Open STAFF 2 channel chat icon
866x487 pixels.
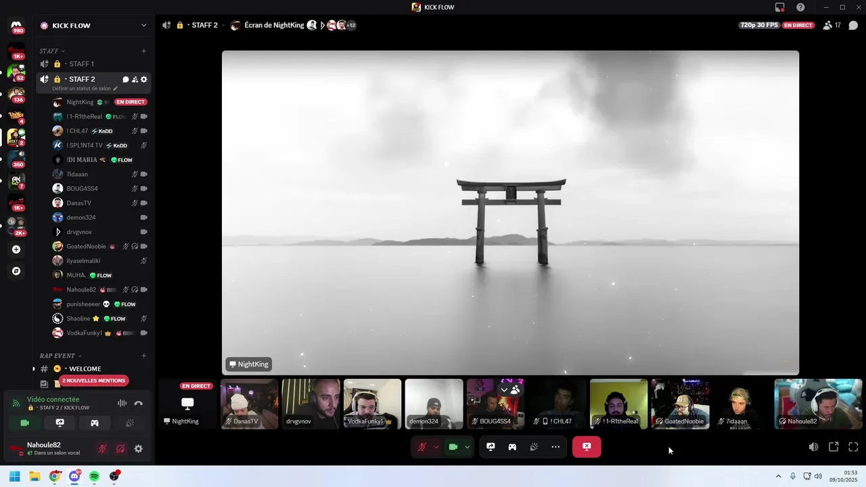126,79
